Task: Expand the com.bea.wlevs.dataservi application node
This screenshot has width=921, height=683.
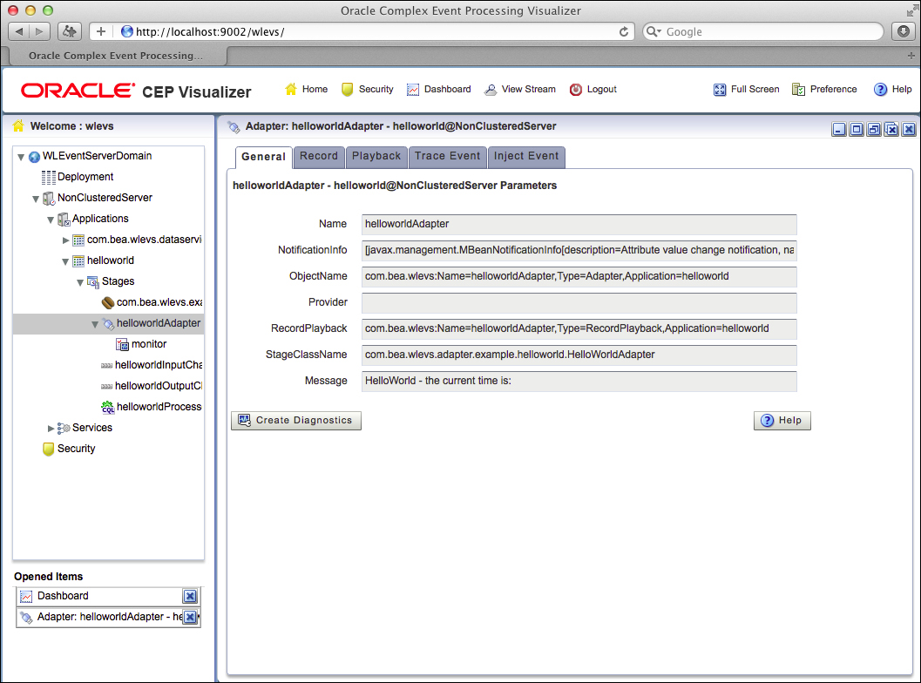Action: click(x=66, y=240)
